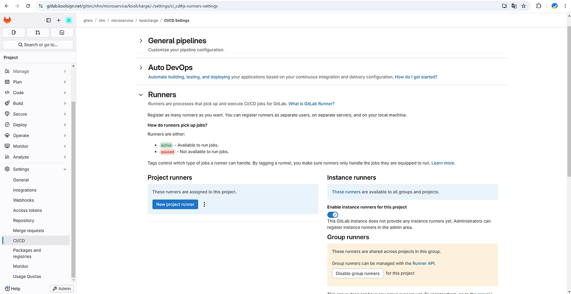
Task: Follow the Learn more link
Action: coord(443,163)
